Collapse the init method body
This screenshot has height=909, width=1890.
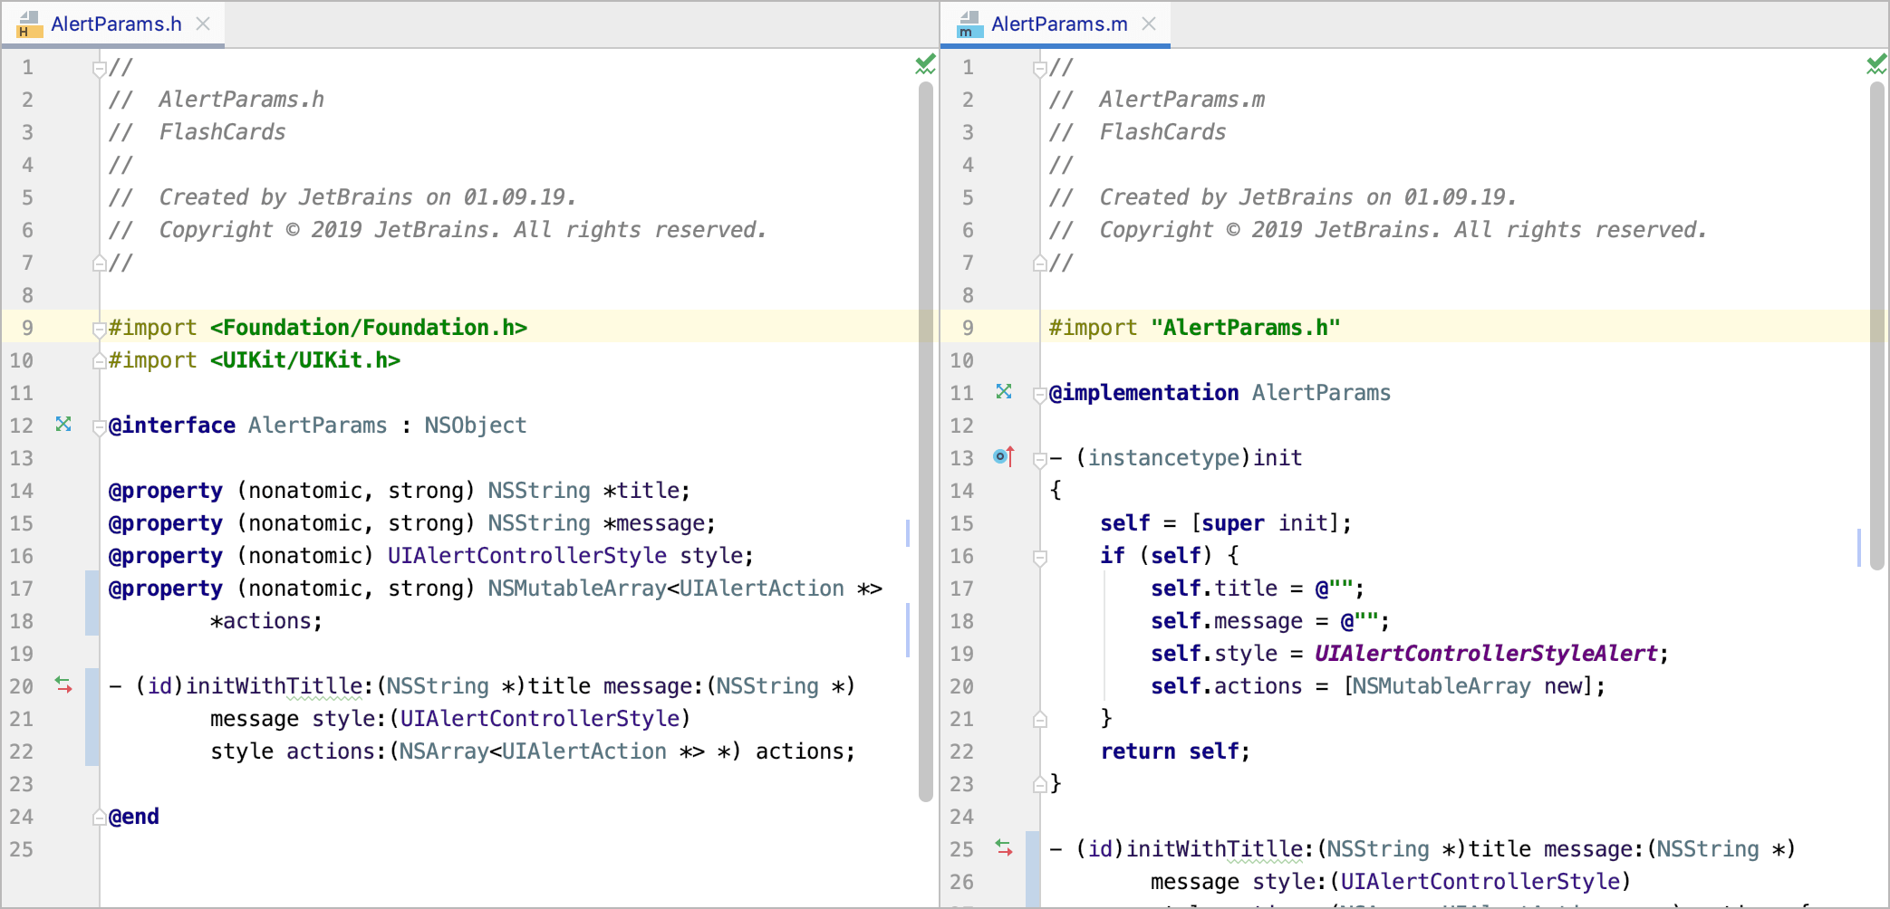click(x=1040, y=460)
